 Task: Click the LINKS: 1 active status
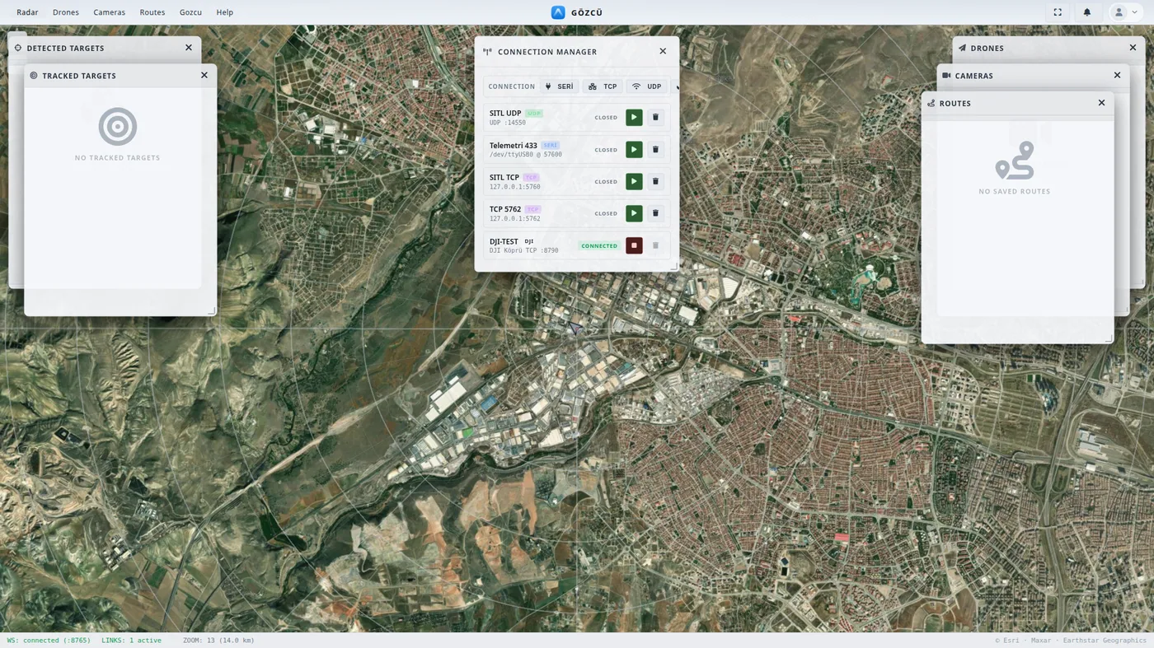[x=131, y=640]
